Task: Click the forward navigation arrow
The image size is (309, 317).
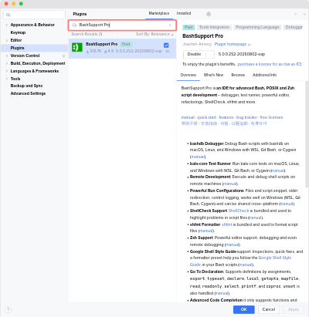Action: (x=304, y=14)
